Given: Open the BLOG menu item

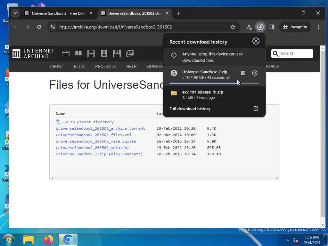Looking at the screenshot, I should pos(79,67).
